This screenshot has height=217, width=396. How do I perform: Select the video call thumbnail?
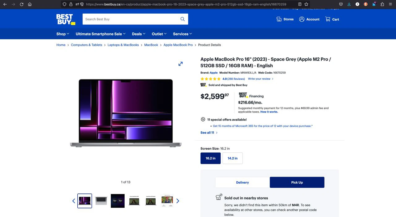click(x=167, y=201)
